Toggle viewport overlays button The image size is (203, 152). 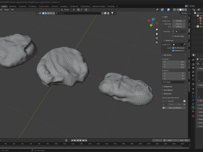tap(168, 10)
